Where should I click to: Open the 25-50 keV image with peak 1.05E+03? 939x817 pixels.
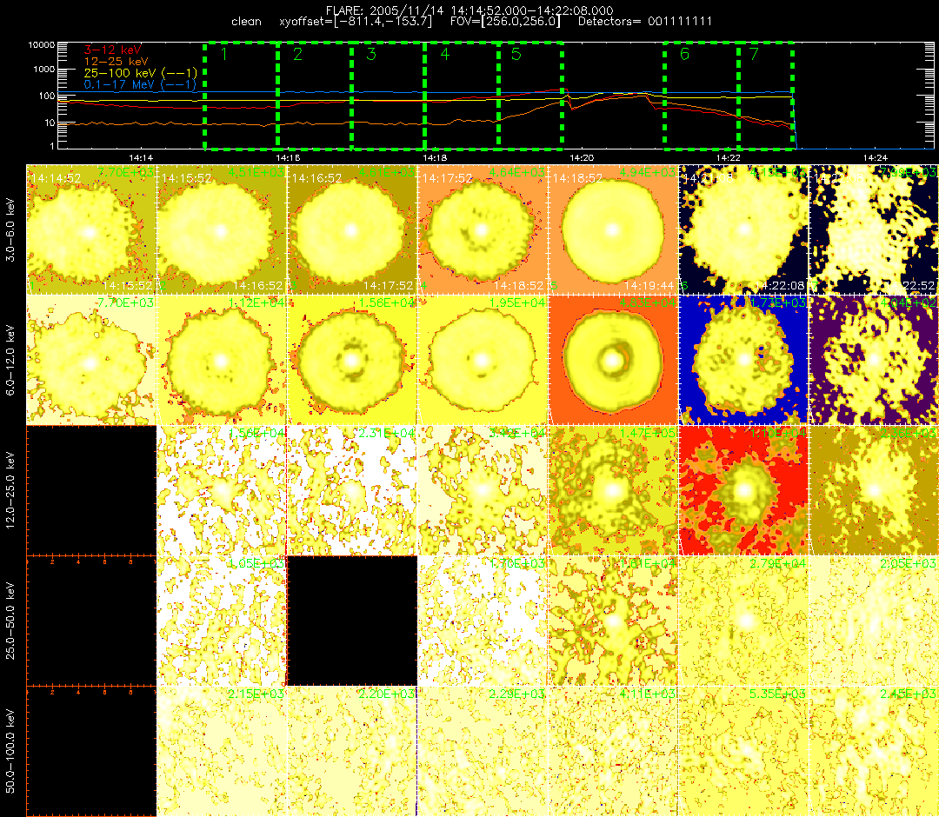click(222, 621)
